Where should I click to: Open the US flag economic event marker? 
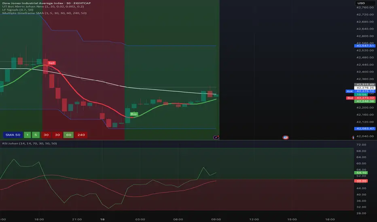pyautogui.click(x=286, y=138)
